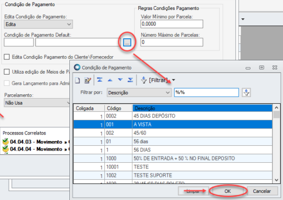Sort by the Descrição column header
Screen dimensions: 283x200
pyautogui.click(x=202, y=108)
